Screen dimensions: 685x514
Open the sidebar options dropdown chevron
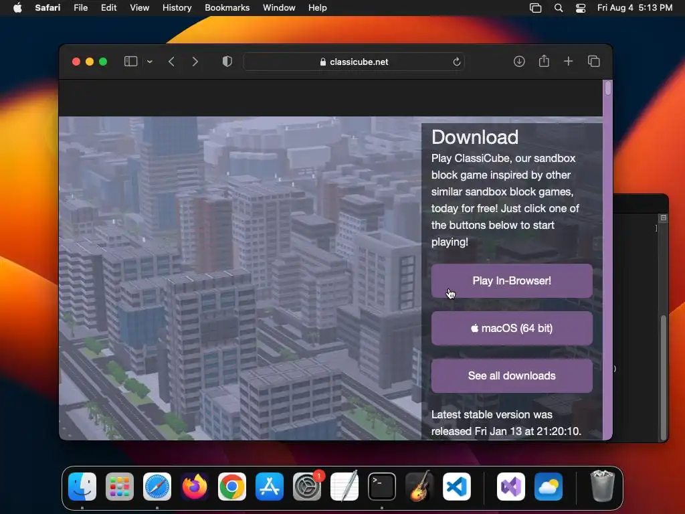coord(150,62)
